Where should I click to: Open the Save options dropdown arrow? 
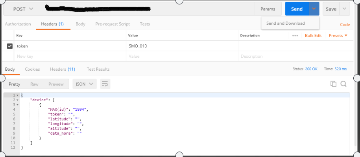click(x=344, y=9)
